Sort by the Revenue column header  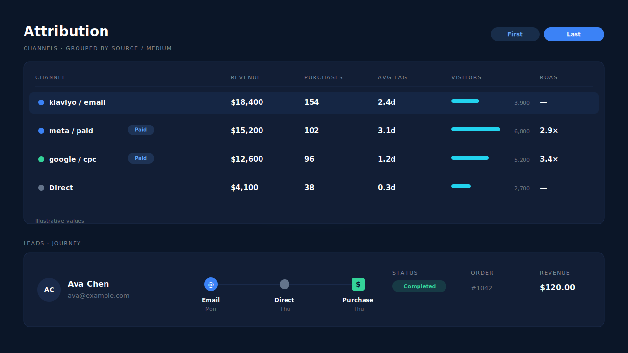click(x=246, y=77)
